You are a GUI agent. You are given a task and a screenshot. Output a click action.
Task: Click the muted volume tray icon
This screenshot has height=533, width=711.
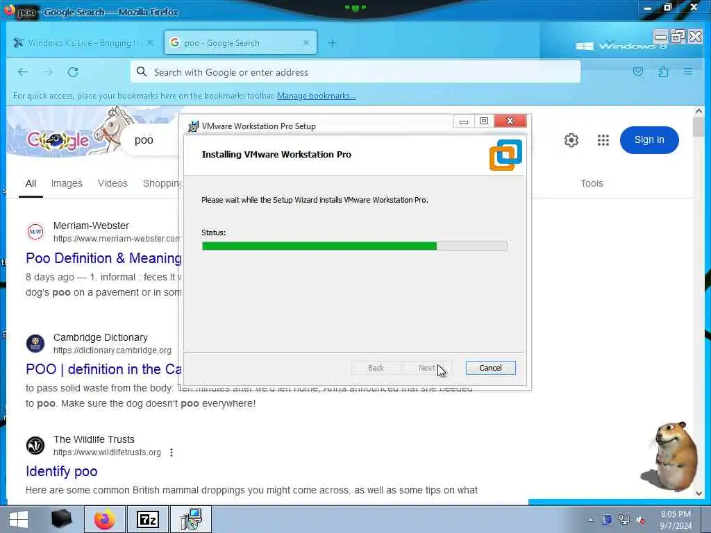pos(641,521)
